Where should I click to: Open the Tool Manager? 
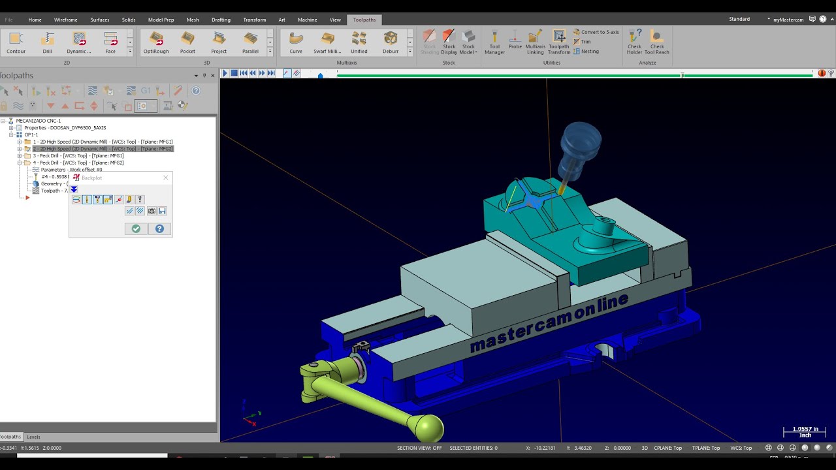[494, 42]
